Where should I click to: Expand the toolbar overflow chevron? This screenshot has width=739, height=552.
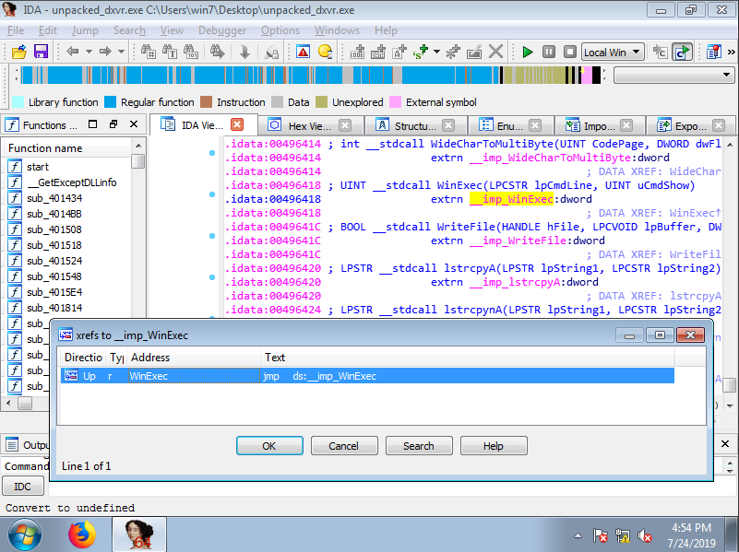731,52
